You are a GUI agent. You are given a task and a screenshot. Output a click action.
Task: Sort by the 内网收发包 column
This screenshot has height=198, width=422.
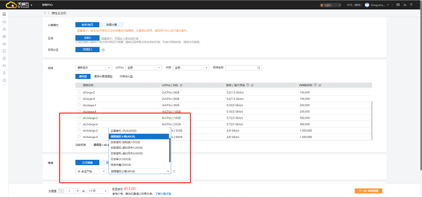320,85
